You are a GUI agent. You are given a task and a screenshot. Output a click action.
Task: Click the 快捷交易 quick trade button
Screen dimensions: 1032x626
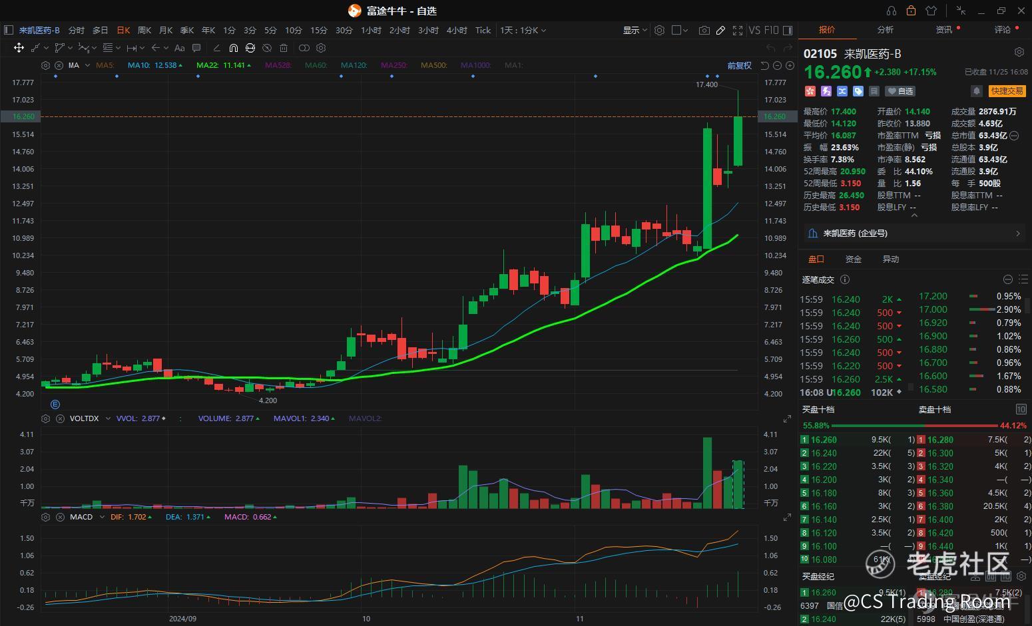point(1007,91)
